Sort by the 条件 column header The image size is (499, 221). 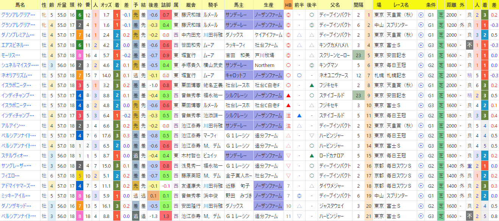pos(430,5)
